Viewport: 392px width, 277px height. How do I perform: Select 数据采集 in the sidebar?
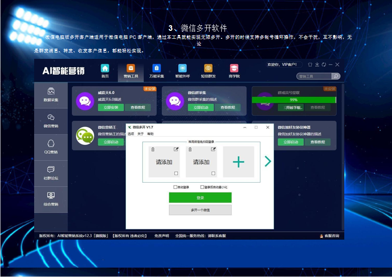(x=51, y=95)
